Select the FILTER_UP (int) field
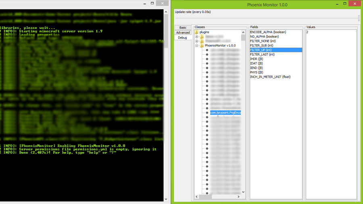Viewport: 363px width, 204px height. pos(276,50)
